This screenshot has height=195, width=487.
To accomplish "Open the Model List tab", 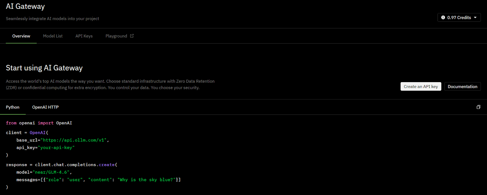I will tap(53, 36).
